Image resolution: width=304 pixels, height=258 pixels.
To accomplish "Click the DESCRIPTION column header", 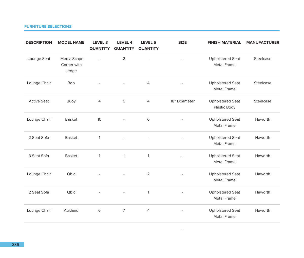I will point(39,42).
